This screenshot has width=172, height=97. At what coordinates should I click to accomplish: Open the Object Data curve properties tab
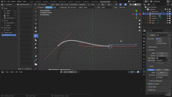coord(144,71)
